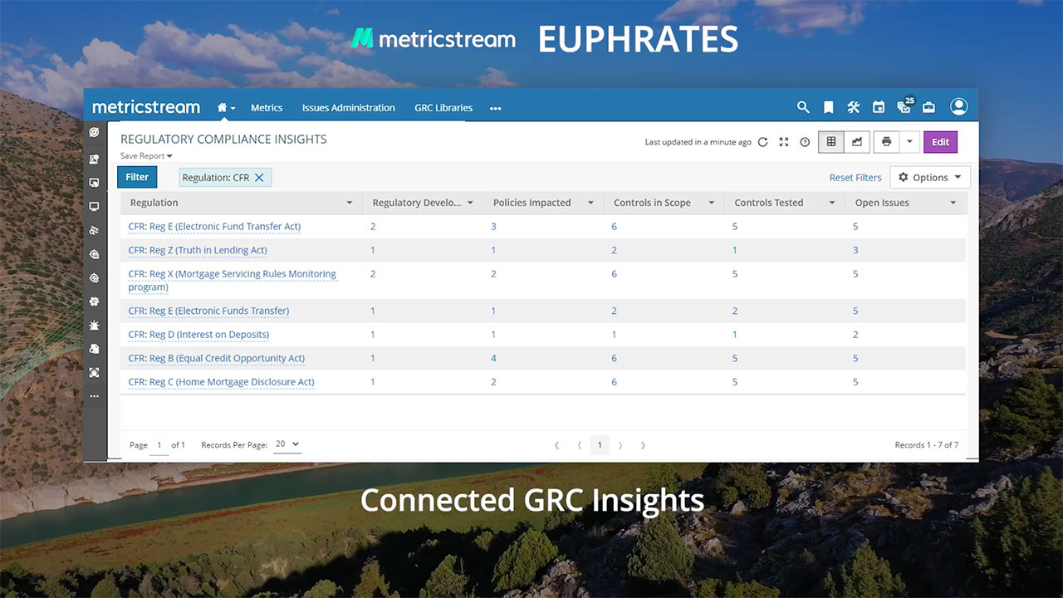1063x598 pixels.
Task: Go to the first page arrow
Action: coord(557,445)
